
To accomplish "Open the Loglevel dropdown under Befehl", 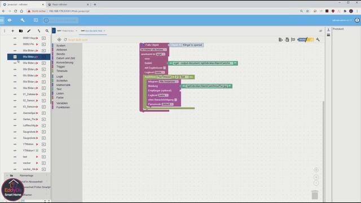I will (160, 72).
